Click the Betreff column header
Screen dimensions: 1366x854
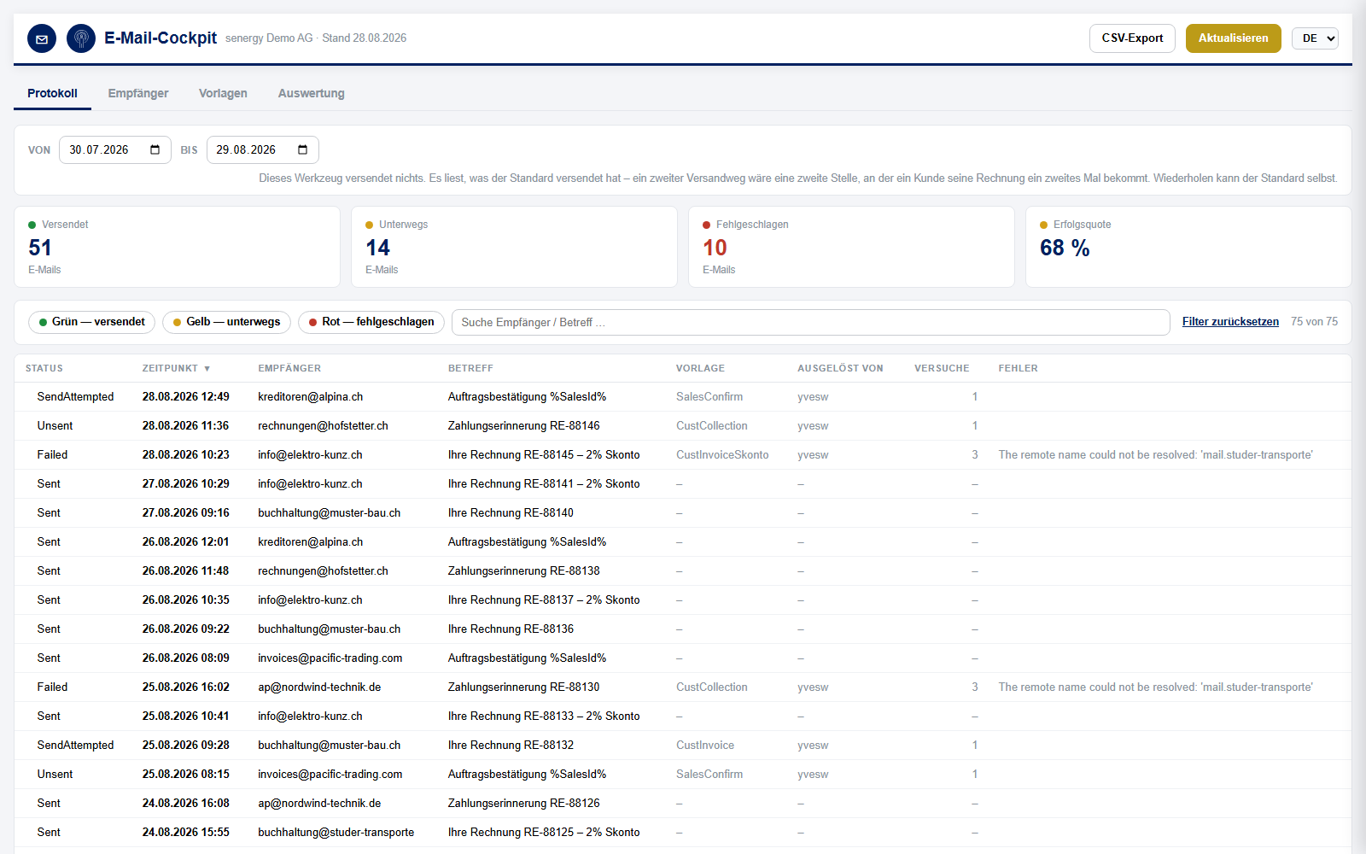tap(470, 369)
